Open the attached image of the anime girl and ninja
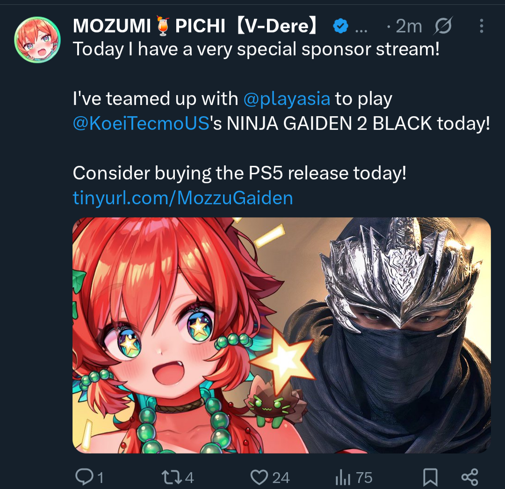 [x=281, y=335]
